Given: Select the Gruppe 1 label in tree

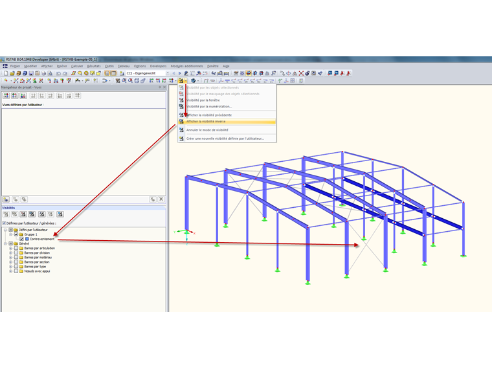Looking at the screenshot, I should click(31, 234).
